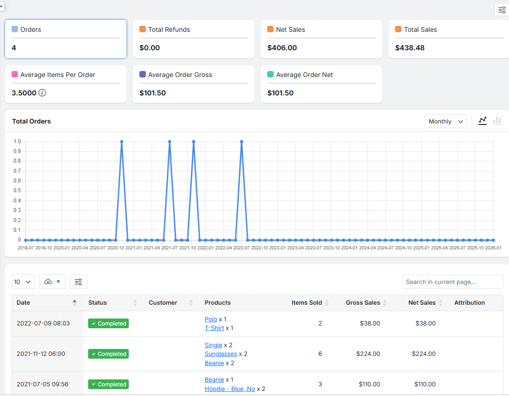Open the Polo product link
The width and height of the screenshot is (509, 396).
pyautogui.click(x=210, y=319)
